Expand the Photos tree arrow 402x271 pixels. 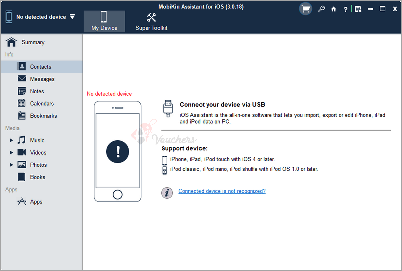pyautogui.click(x=11, y=165)
